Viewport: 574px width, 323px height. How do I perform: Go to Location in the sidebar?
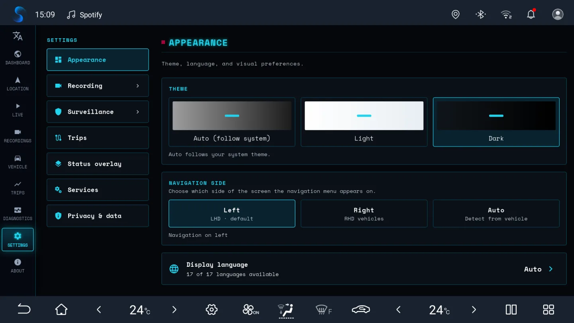[x=18, y=84]
